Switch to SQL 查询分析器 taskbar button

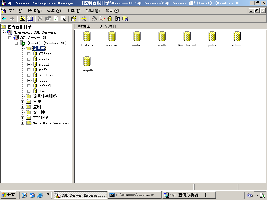click(x=189, y=195)
